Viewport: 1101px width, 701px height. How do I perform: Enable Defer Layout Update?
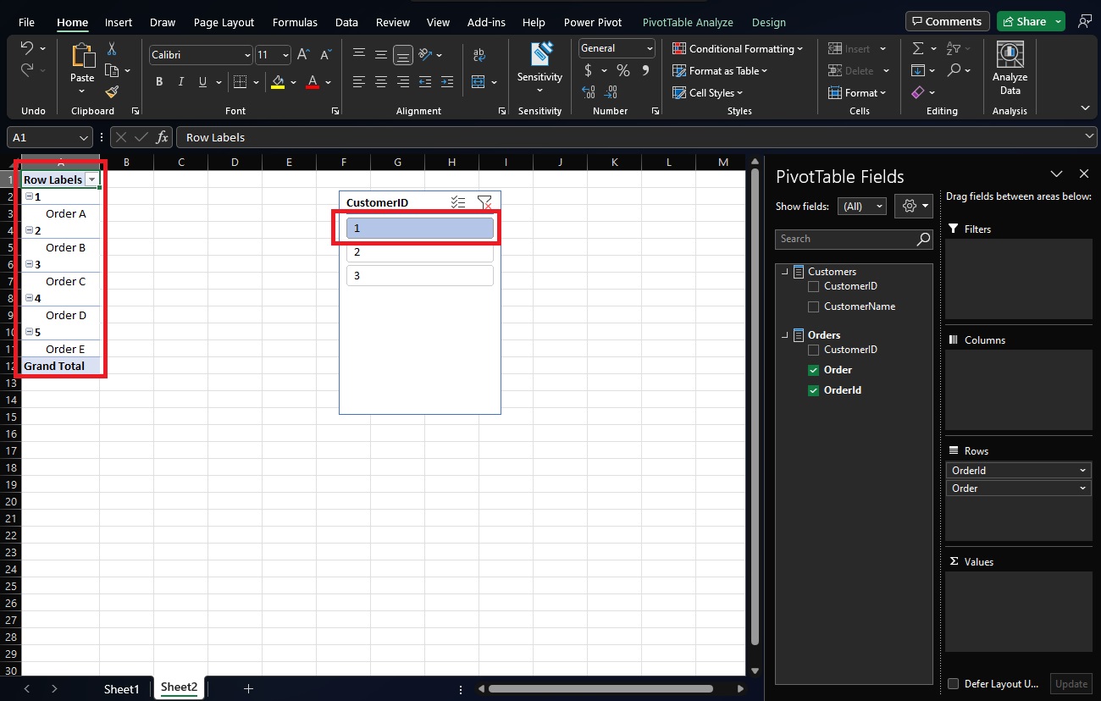(x=952, y=683)
